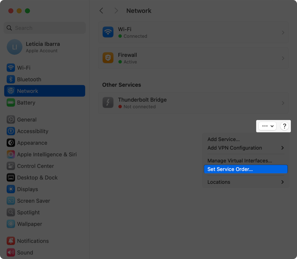
Task: Select the Battery sidebar icon
Action: point(11,103)
